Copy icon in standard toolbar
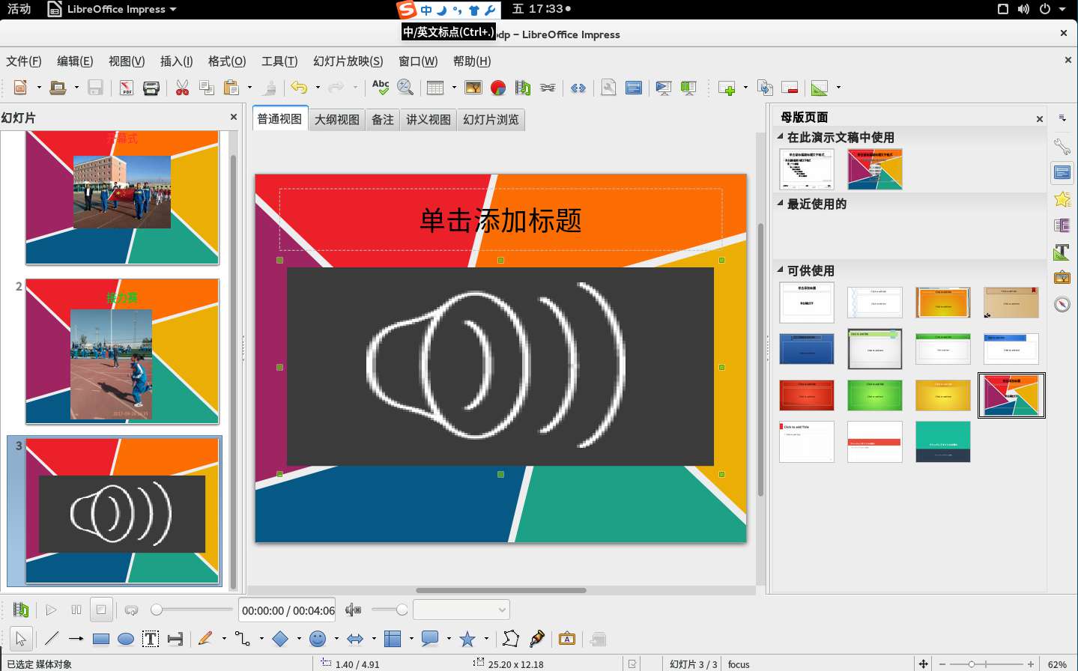 (207, 88)
